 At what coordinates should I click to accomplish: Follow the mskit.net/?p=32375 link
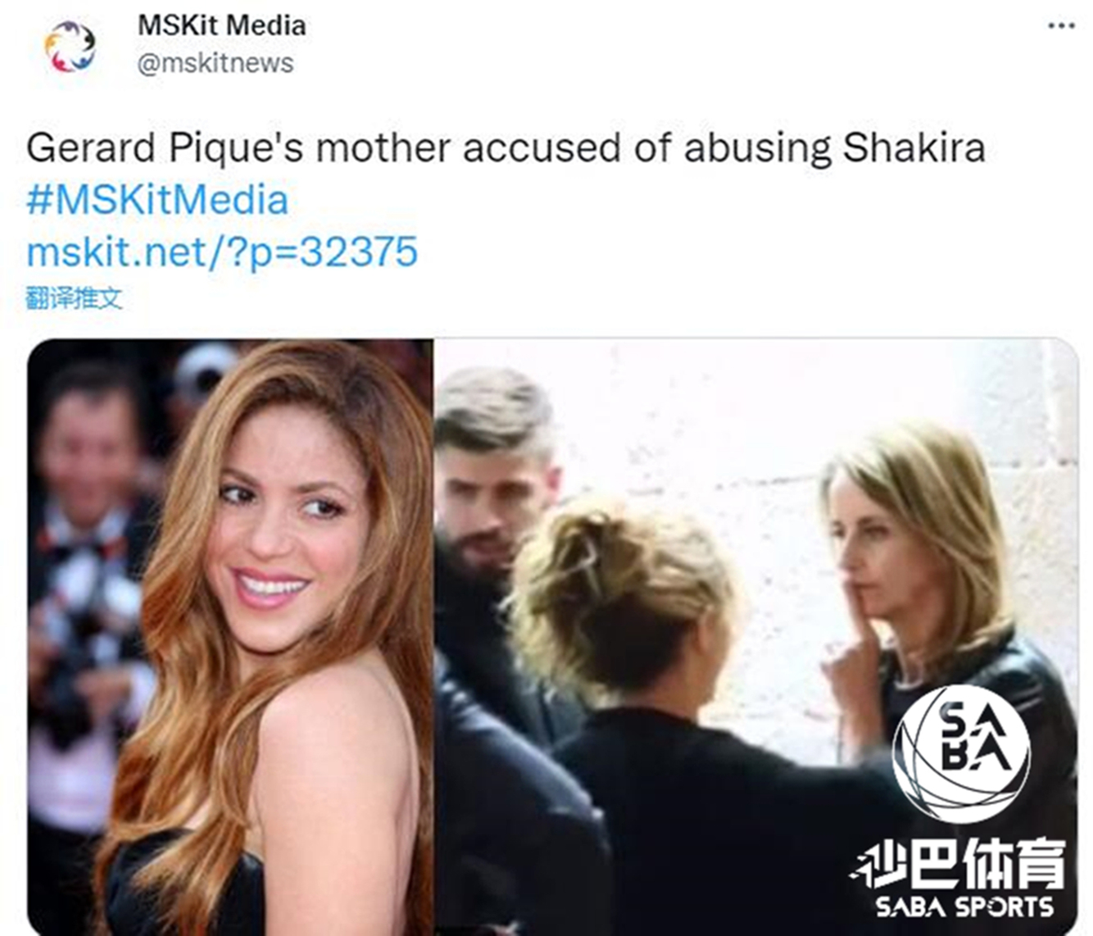click(x=222, y=252)
